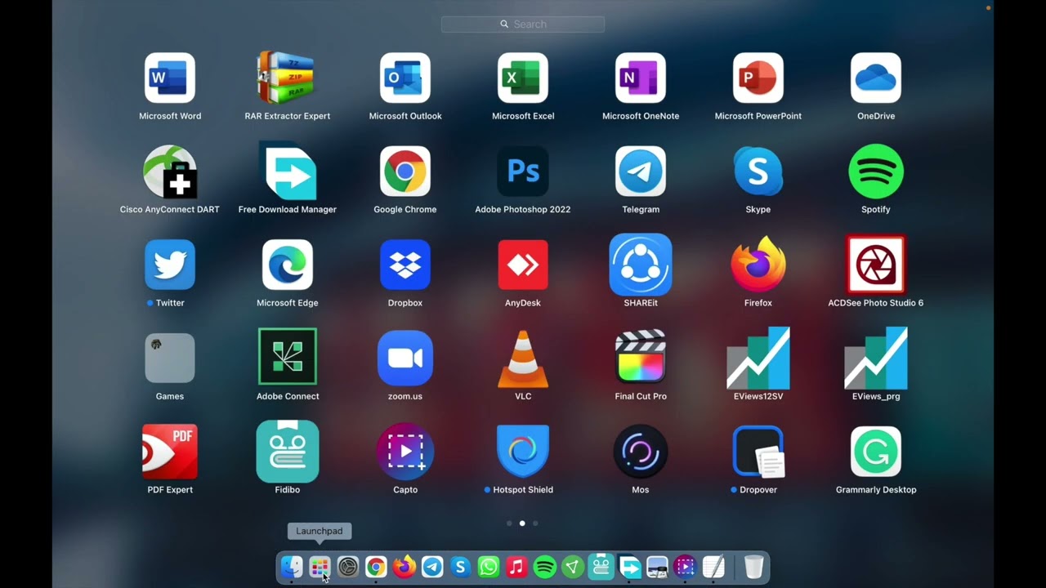Launch Skype from the Launchpad grid
This screenshot has width=1046, height=588.
pyautogui.click(x=758, y=171)
